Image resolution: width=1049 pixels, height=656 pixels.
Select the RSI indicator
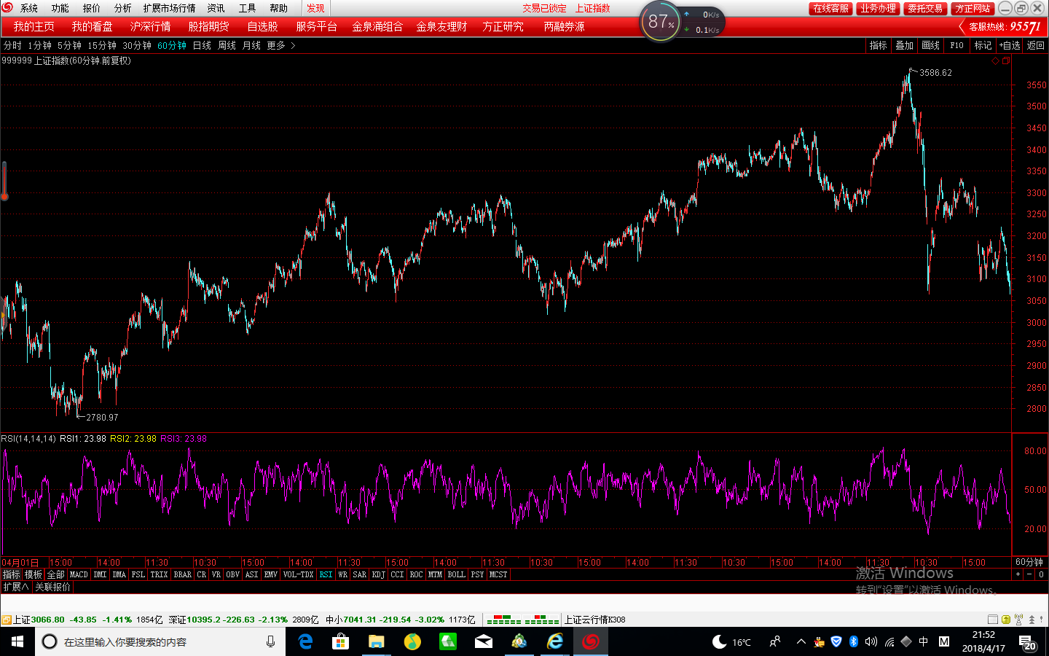point(326,574)
